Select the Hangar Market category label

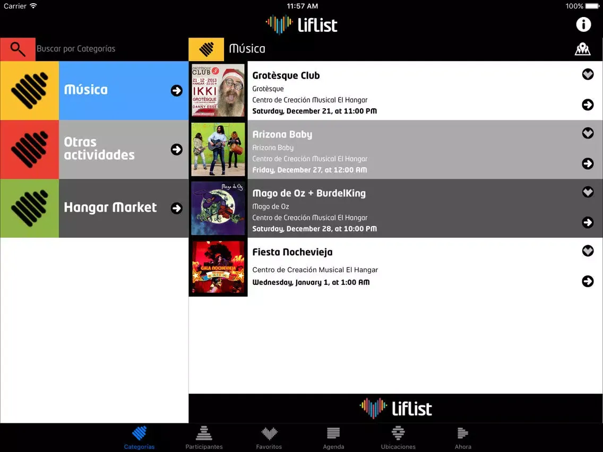pos(110,207)
